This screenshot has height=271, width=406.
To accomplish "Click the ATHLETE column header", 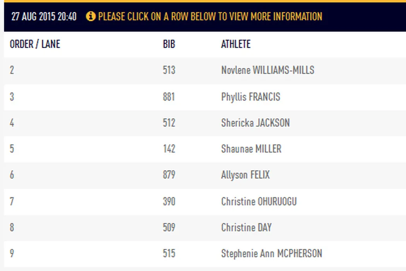I will coord(235,44).
